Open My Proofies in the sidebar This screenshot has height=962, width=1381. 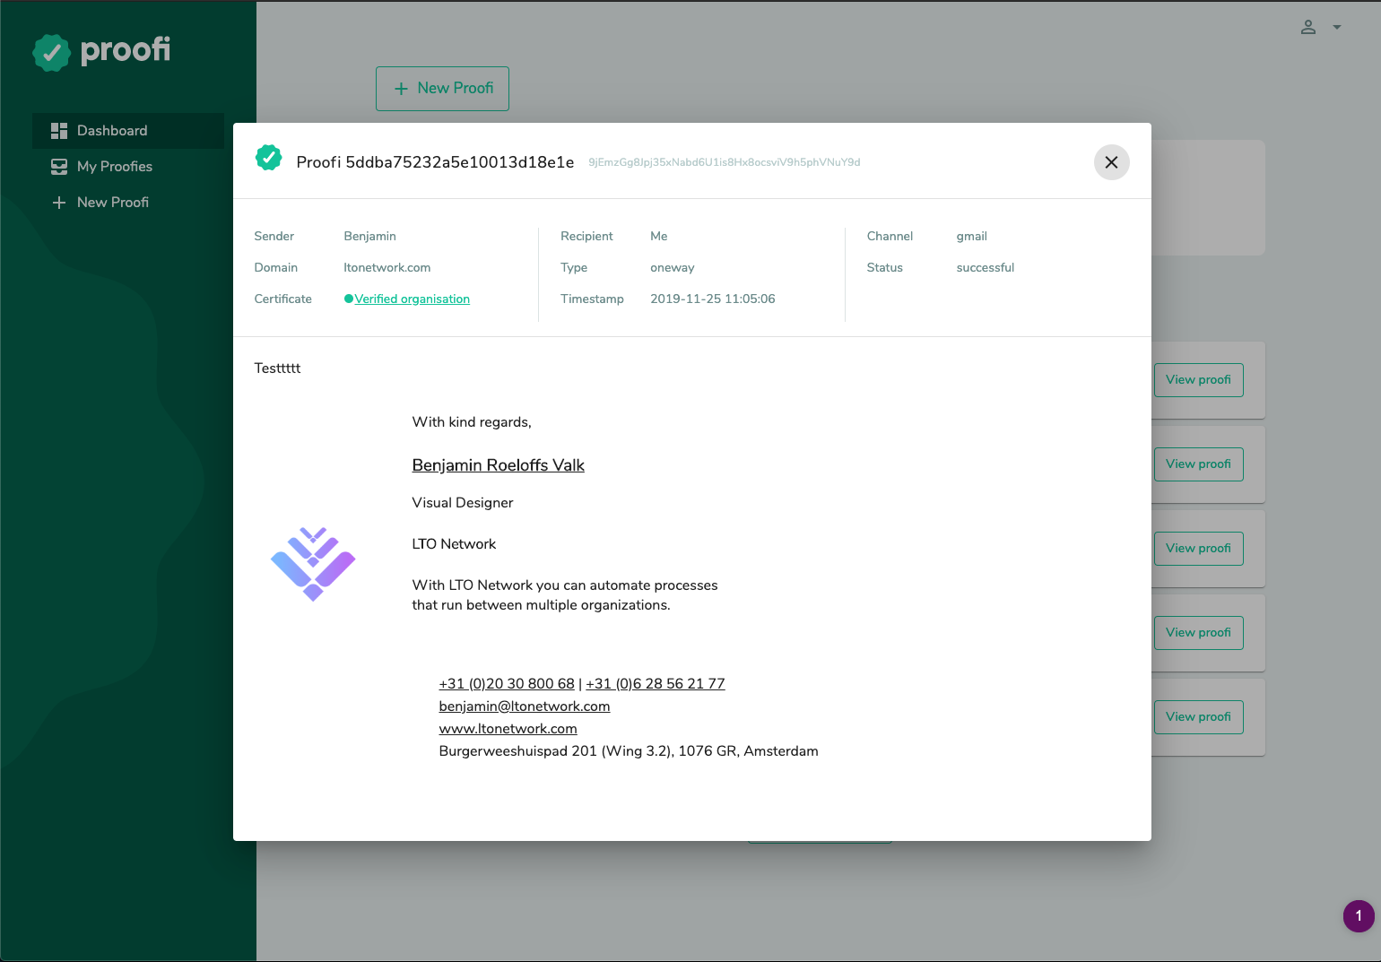click(x=128, y=167)
